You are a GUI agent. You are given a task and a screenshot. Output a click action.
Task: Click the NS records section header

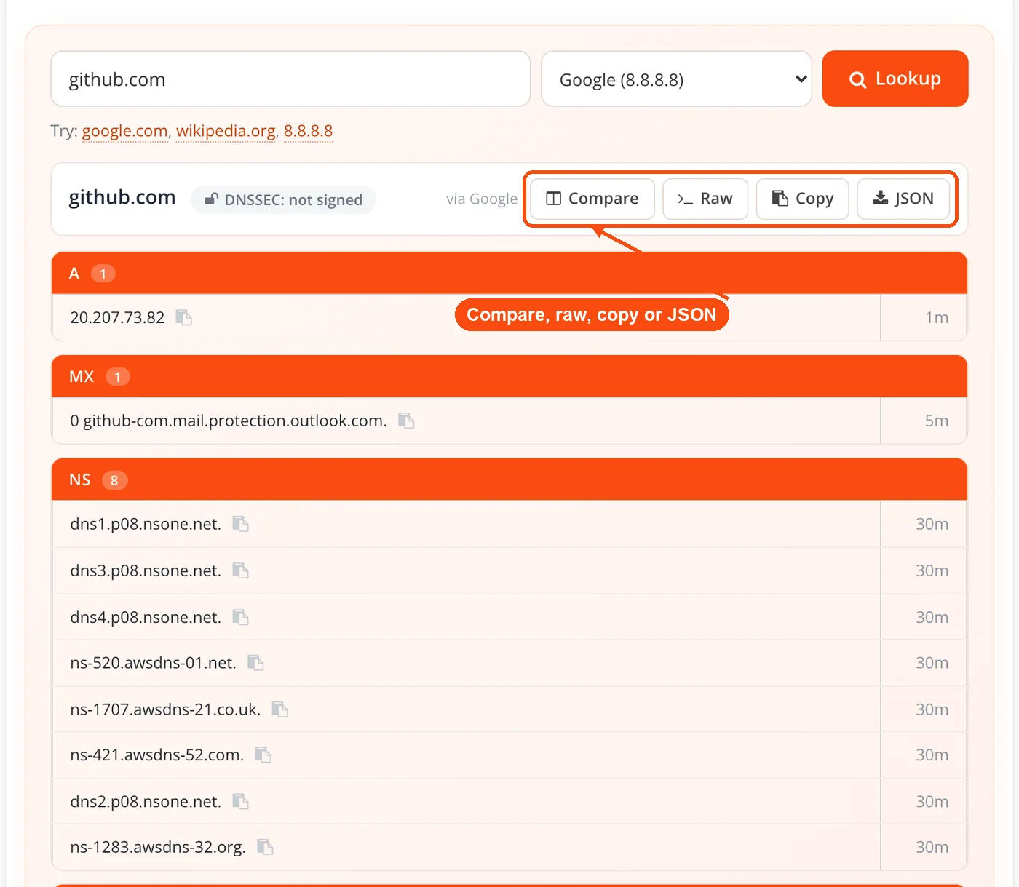pyautogui.click(x=509, y=480)
